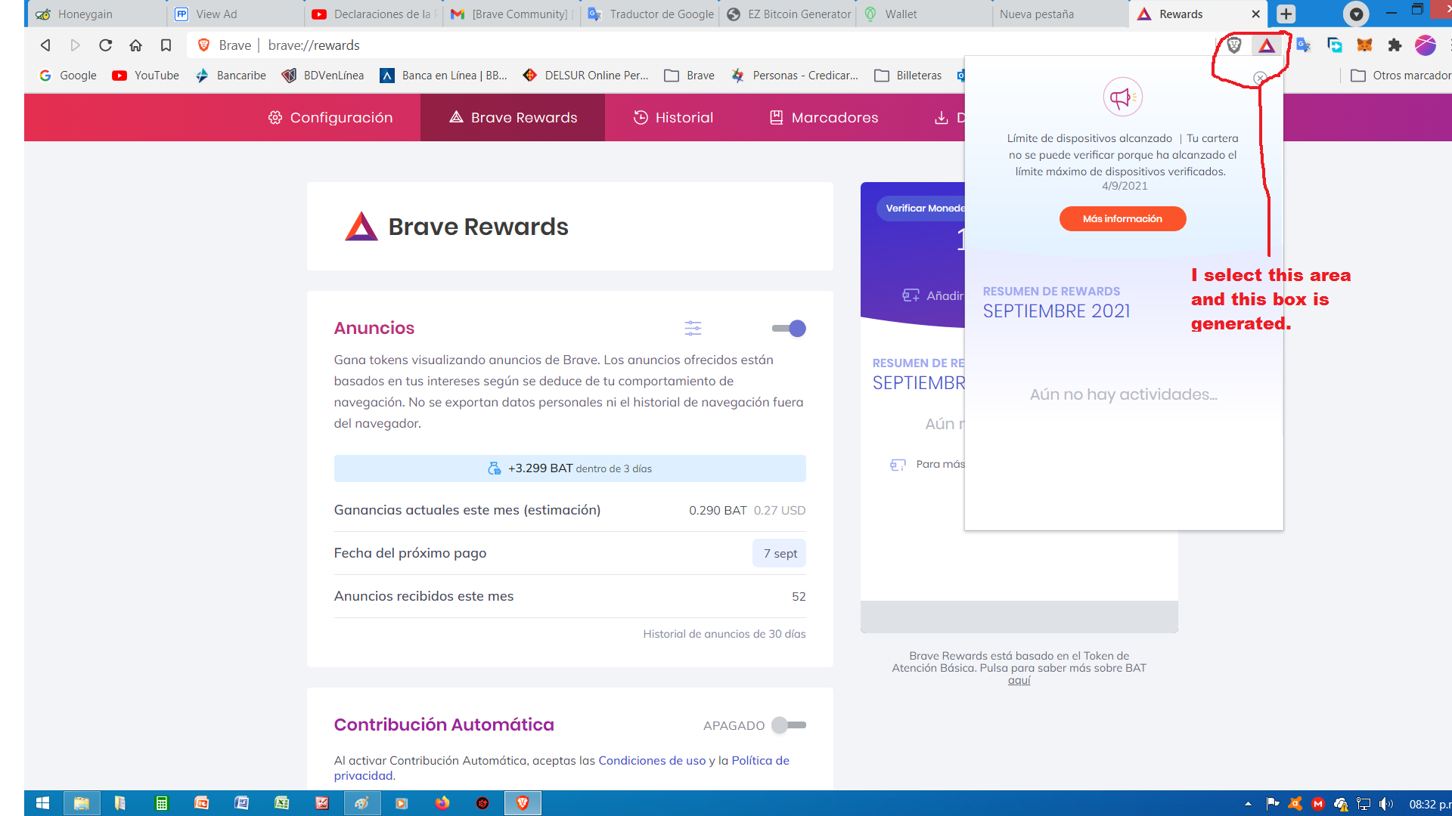Open the Brave bookmarks folder
This screenshot has height=816, width=1452.
click(x=689, y=76)
